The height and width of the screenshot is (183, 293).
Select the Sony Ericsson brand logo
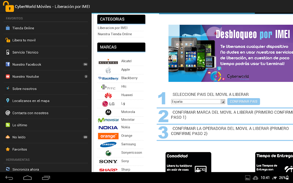(x=108, y=153)
